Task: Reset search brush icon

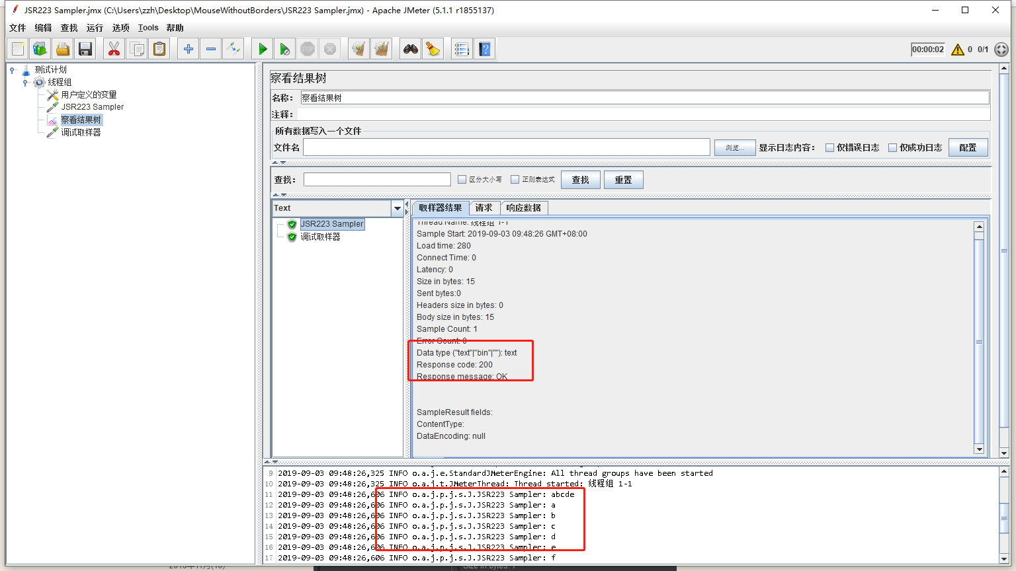Action: coord(433,49)
